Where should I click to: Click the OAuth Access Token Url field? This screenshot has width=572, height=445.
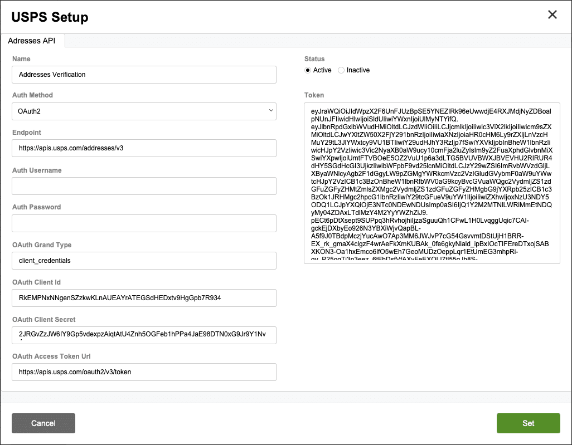pyautogui.click(x=144, y=372)
